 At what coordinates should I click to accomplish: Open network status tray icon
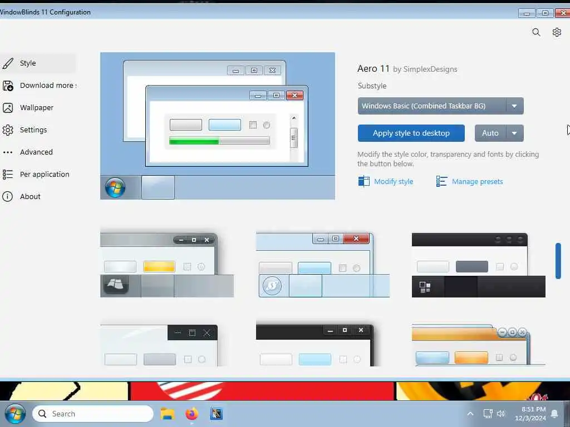488,414
